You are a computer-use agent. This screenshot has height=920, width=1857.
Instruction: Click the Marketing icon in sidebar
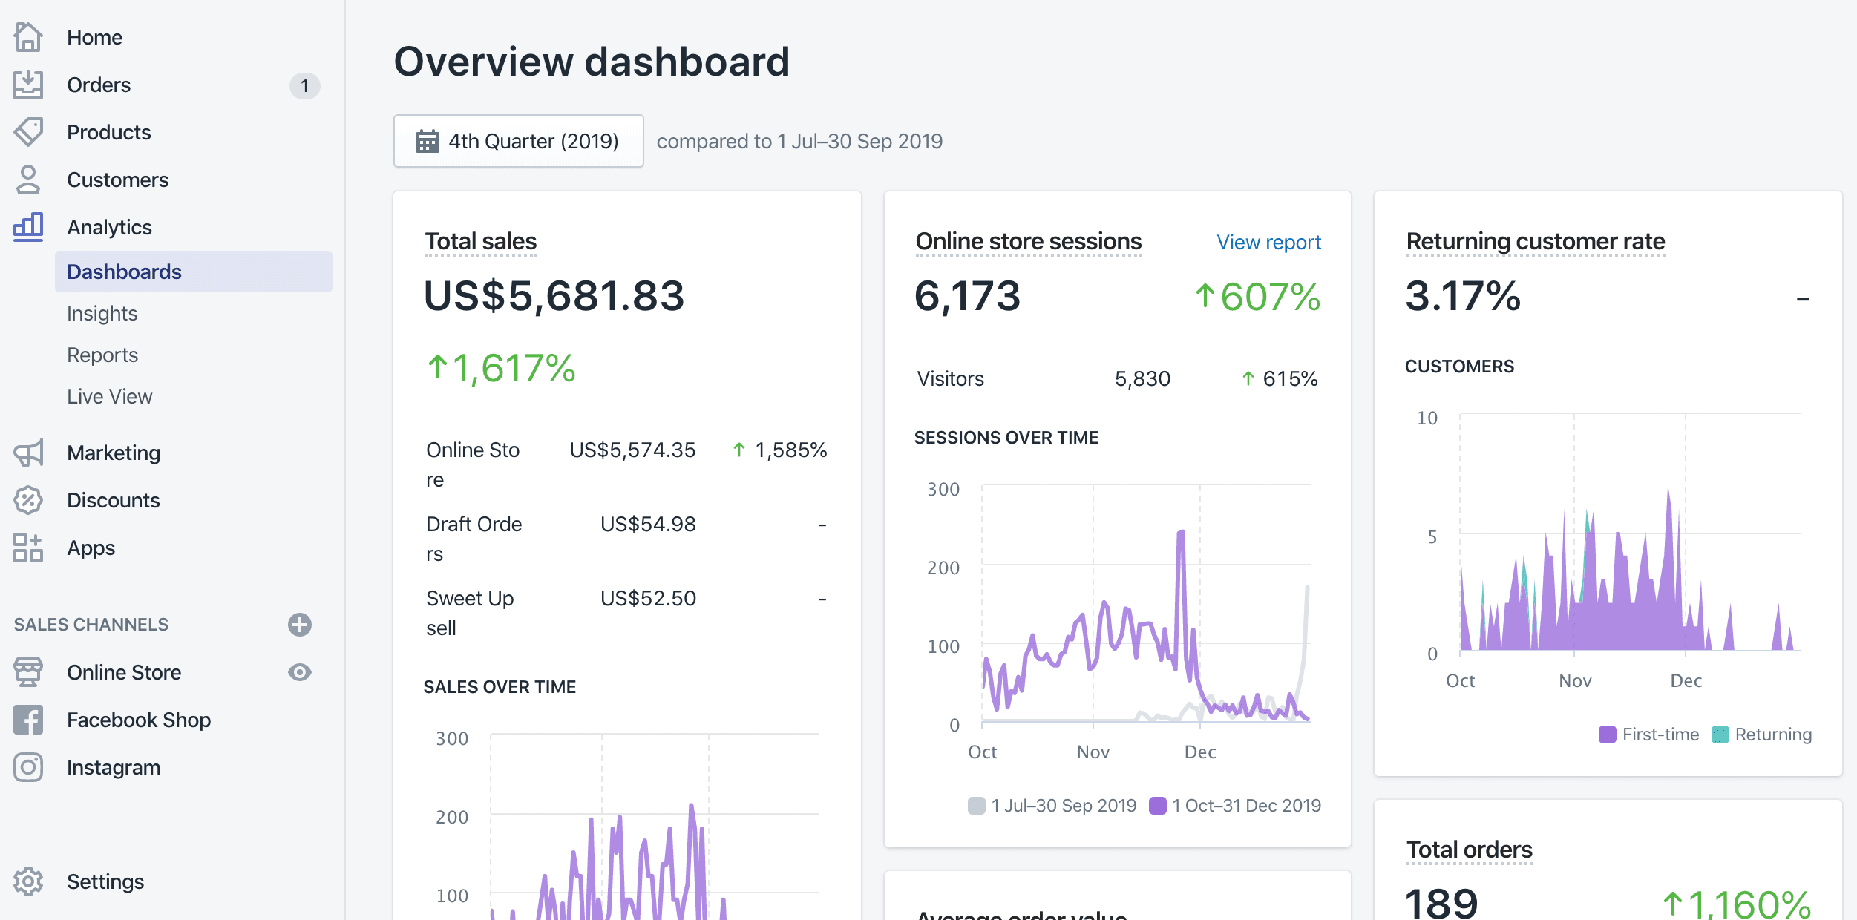pyautogui.click(x=28, y=453)
